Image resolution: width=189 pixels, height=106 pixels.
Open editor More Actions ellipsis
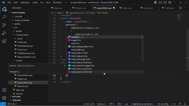pos(185,8)
